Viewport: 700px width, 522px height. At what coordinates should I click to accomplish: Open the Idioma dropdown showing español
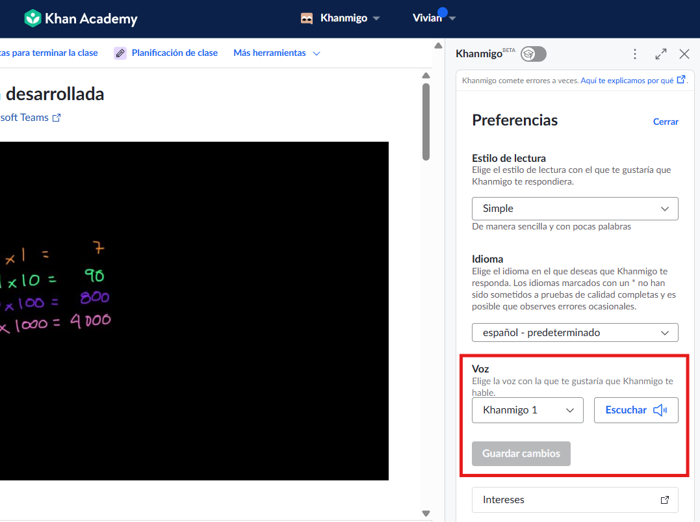pos(575,333)
